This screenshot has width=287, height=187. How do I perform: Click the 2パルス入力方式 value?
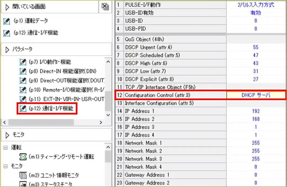coord(256,5)
